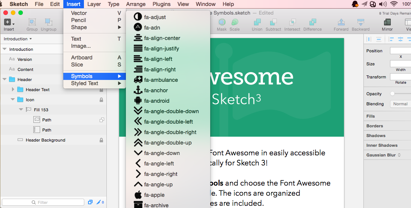Apply Mask from the toolbar
Screen dimensions: 411x208
(x=222, y=25)
